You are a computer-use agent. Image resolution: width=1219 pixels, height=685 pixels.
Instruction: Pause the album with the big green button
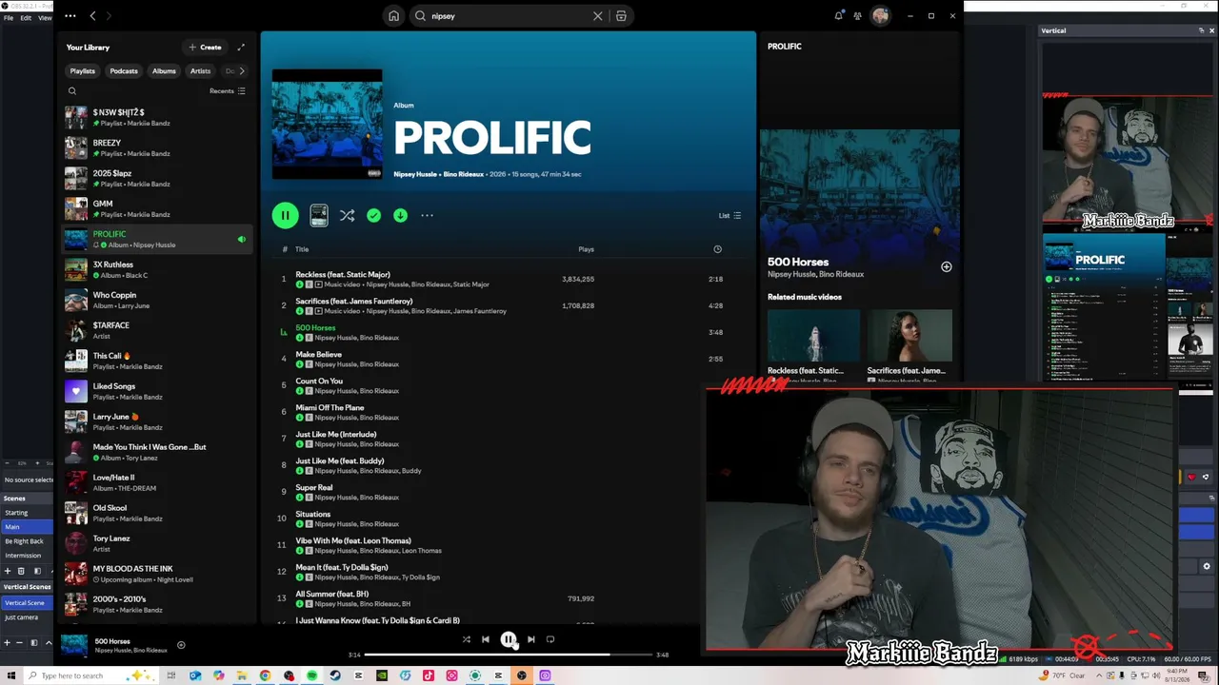click(285, 216)
